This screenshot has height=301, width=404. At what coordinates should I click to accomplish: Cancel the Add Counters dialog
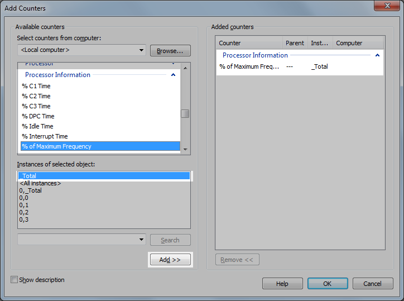[x=372, y=284]
